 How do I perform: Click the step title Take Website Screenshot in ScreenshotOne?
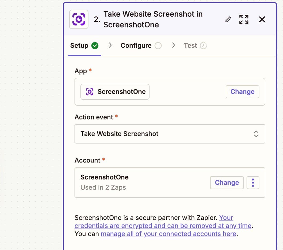pos(153,19)
